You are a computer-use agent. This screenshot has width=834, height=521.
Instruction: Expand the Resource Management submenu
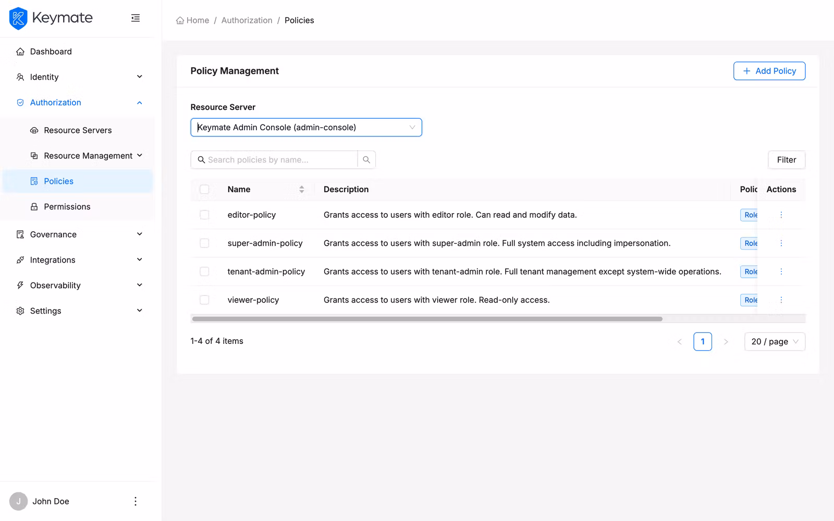(x=139, y=155)
